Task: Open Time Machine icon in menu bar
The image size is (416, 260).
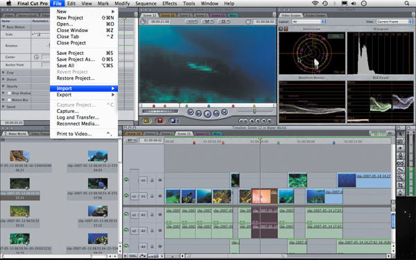Action: tap(324, 3)
